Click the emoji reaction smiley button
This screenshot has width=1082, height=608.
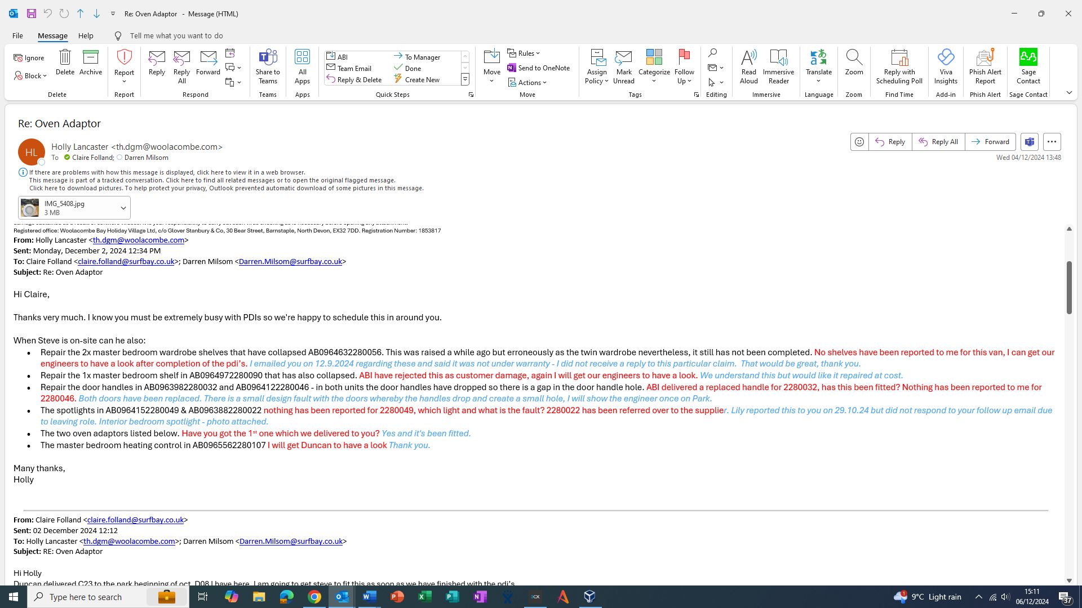(x=859, y=142)
